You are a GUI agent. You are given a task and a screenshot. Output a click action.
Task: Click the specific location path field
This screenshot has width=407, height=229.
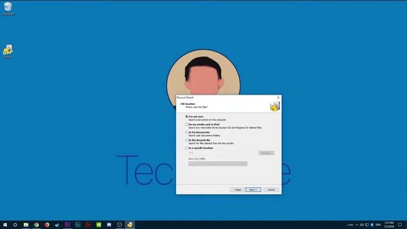[223, 153]
